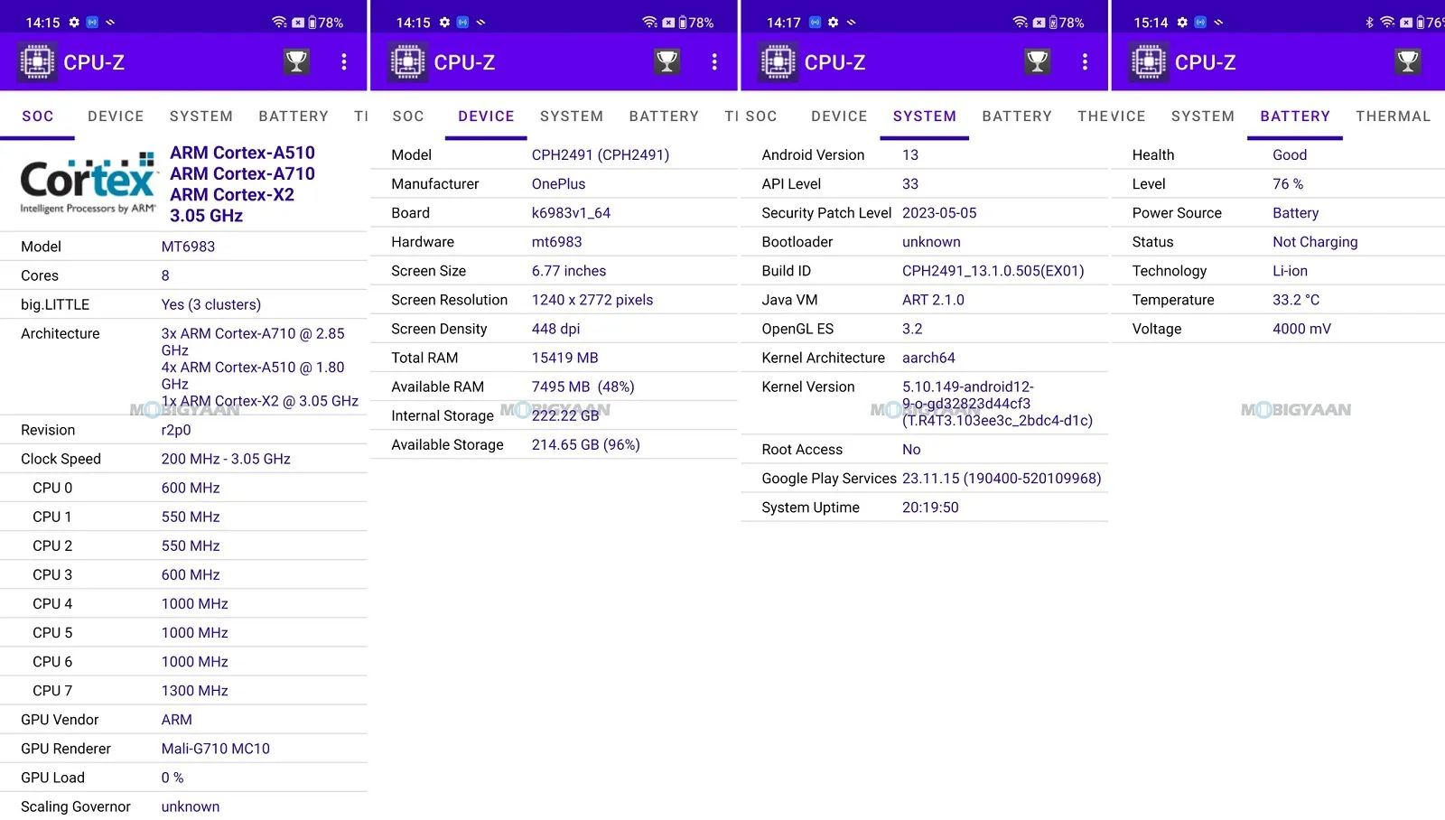The height and width of the screenshot is (820, 1445).
Task: Tap the trophy icon in the third screen
Action: [x=1037, y=61]
